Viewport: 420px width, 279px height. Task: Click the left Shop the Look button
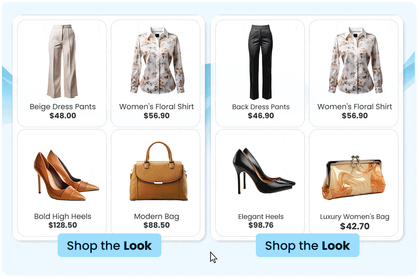(109, 245)
